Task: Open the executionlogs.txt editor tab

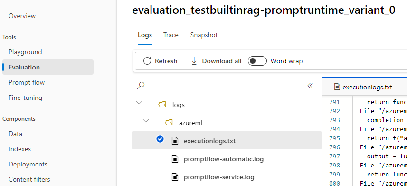Action: click(x=363, y=87)
